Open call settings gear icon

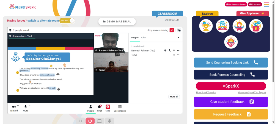pyautogui.click(x=10, y=30)
